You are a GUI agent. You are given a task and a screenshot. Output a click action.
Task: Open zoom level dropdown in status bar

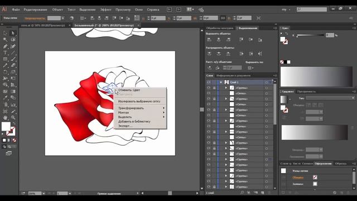pyautogui.click(x=44, y=193)
